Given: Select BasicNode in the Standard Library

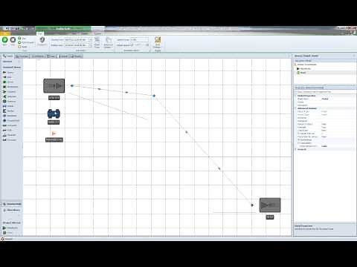Looking at the screenshot, I should pos(10,116).
